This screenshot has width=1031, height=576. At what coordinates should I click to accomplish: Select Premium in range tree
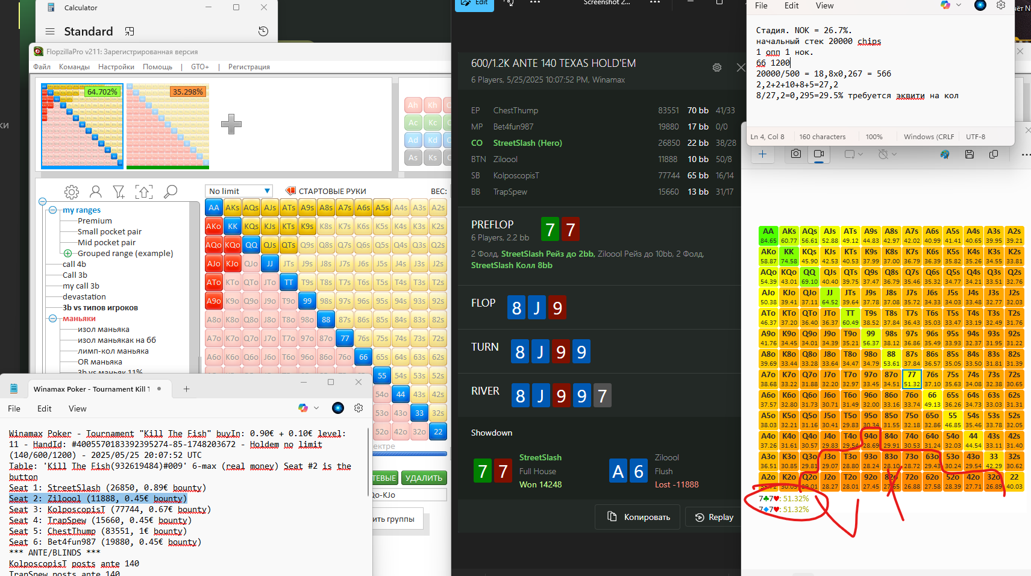[x=95, y=221]
